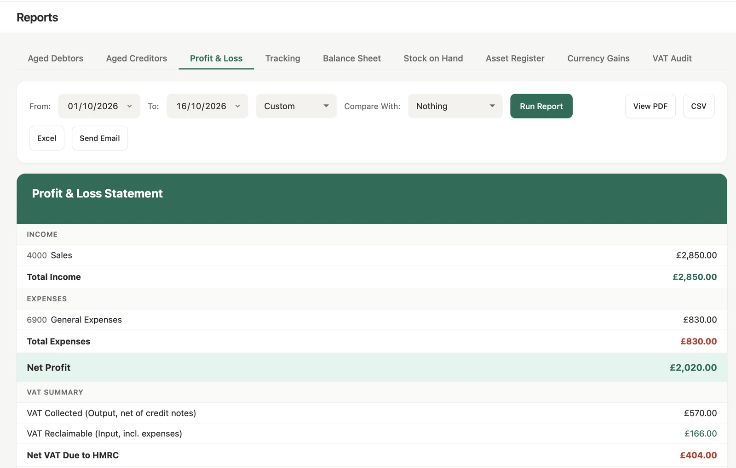Click General Expenses amount £830.00
This screenshot has width=736, height=468.
[700, 320]
